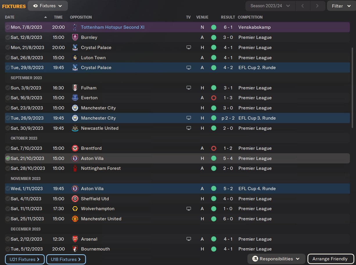Image resolution: width=356 pixels, height=265 pixels.
Task: Open the Filter dropdown
Action: [x=341, y=6]
